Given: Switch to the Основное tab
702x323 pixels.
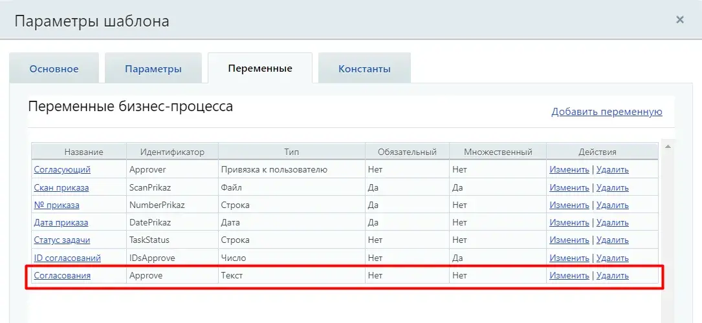Looking at the screenshot, I should click(54, 68).
